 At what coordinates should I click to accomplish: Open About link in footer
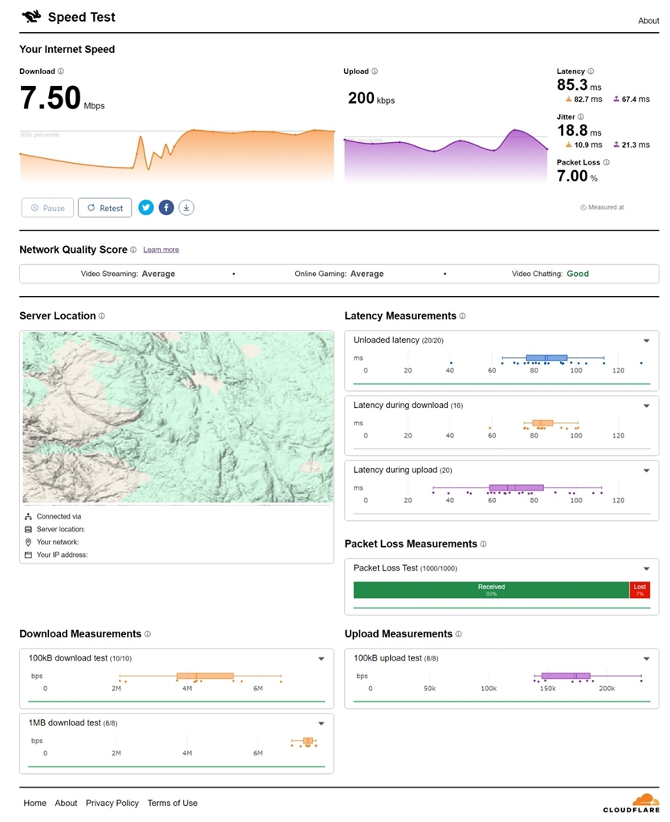pyautogui.click(x=66, y=803)
